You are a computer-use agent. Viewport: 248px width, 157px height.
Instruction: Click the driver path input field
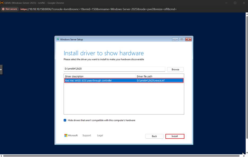click(114, 69)
